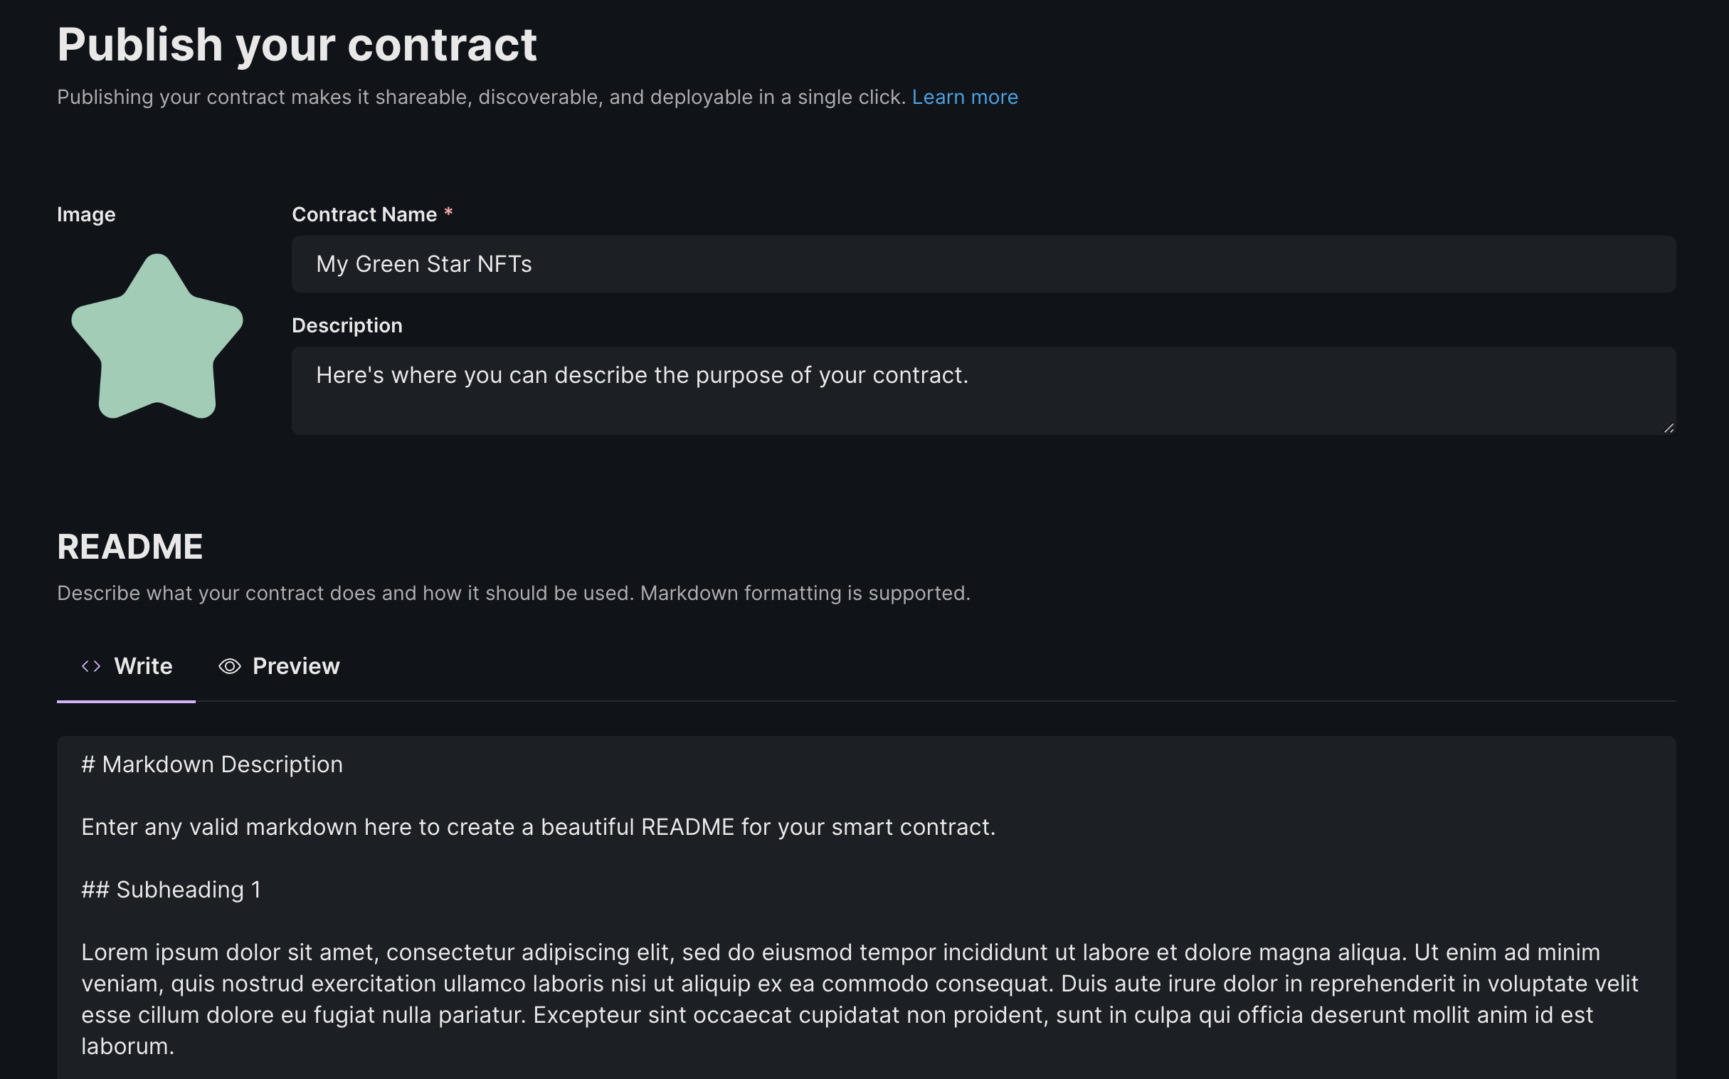Click the Subheading 1 line in editor

tap(171, 889)
